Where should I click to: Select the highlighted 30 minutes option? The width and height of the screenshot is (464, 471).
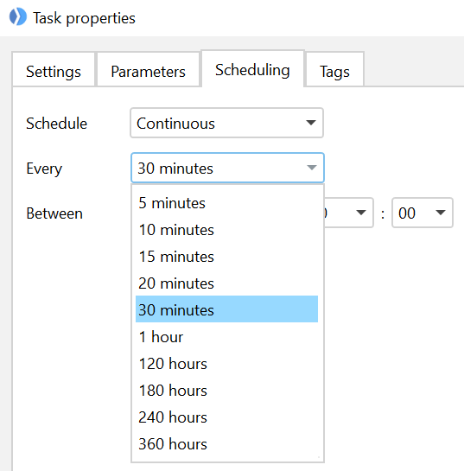[x=226, y=309]
